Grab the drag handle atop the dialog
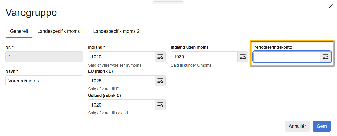337x136 pixels. pos(168,2)
